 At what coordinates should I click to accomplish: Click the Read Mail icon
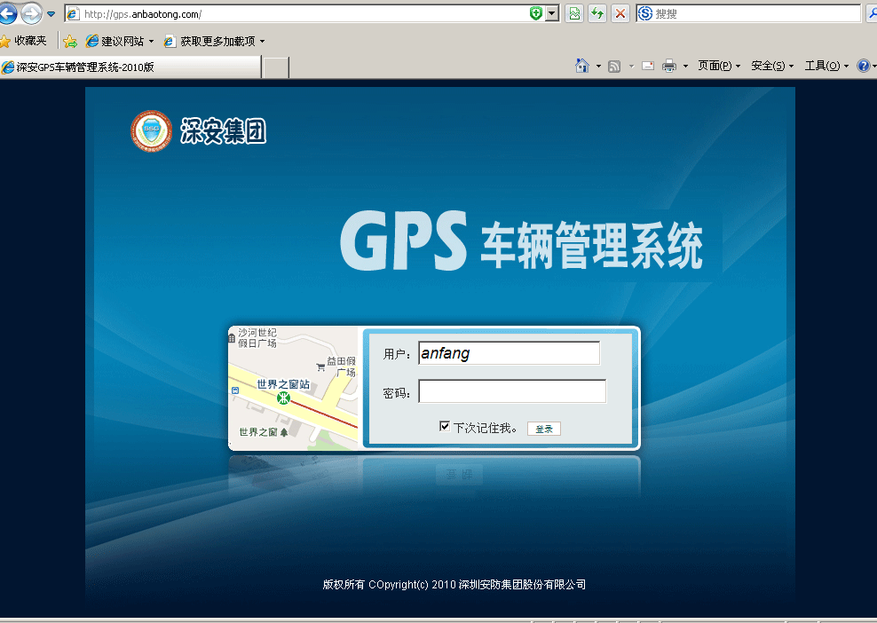coord(649,66)
